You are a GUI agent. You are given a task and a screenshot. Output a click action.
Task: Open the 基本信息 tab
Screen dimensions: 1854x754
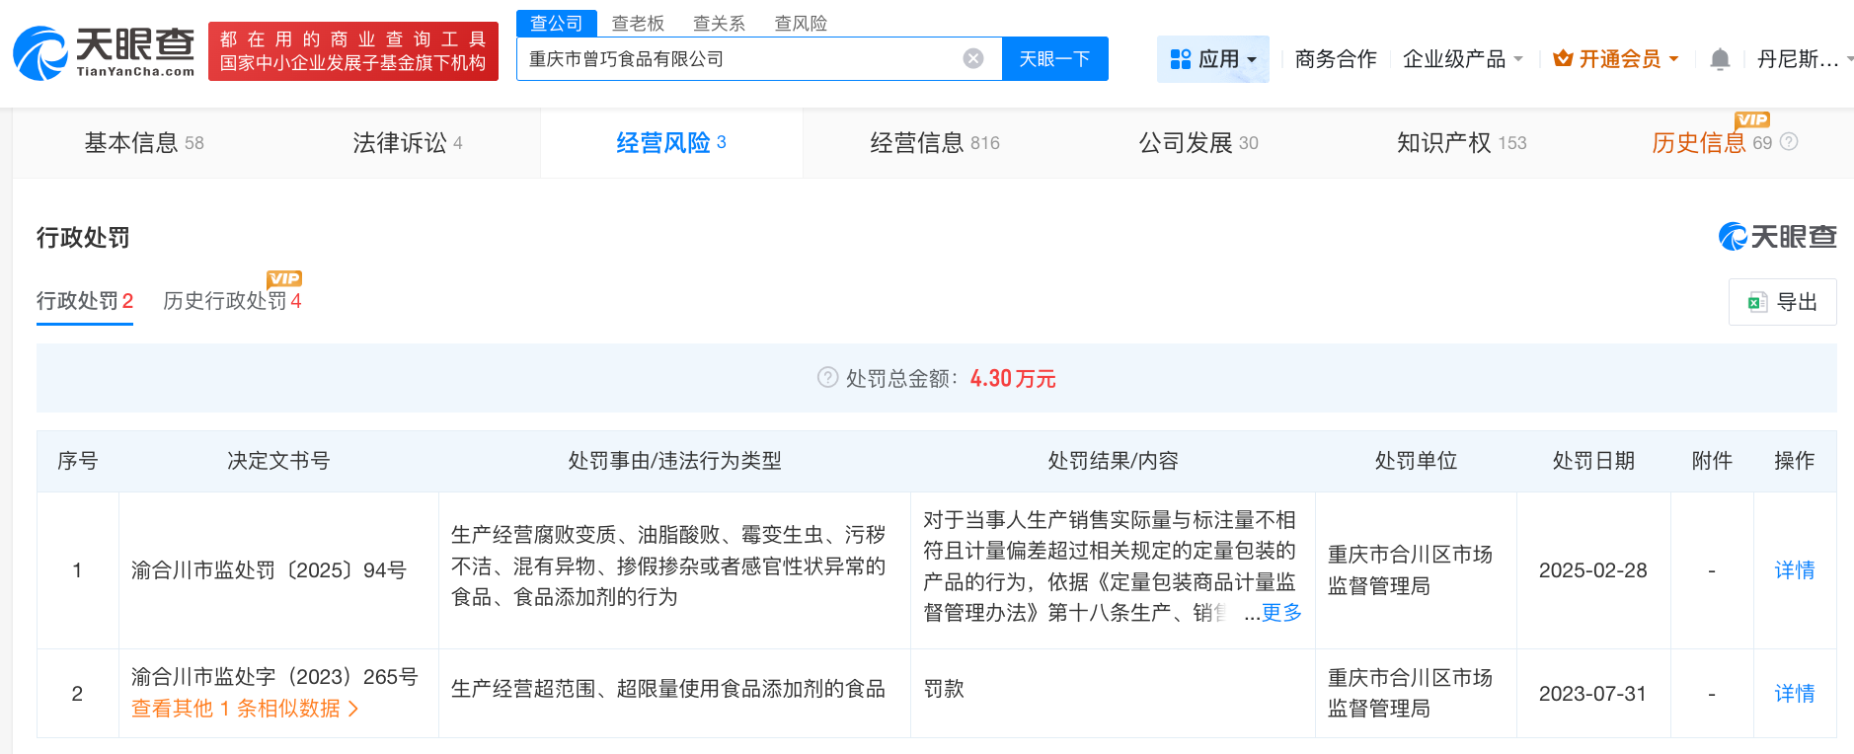144,143
